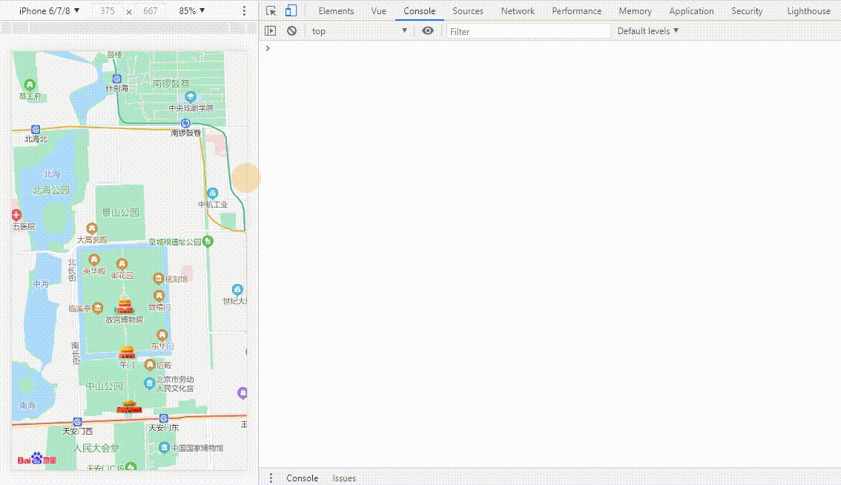
Task: Activate the inspect element picker icon
Action: pos(271,10)
